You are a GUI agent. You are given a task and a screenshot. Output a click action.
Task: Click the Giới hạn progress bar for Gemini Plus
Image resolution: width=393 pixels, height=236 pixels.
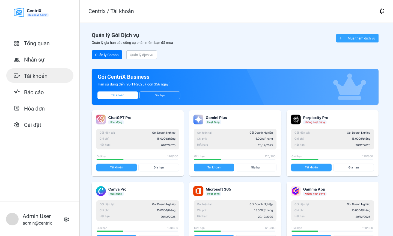click(235, 160)
